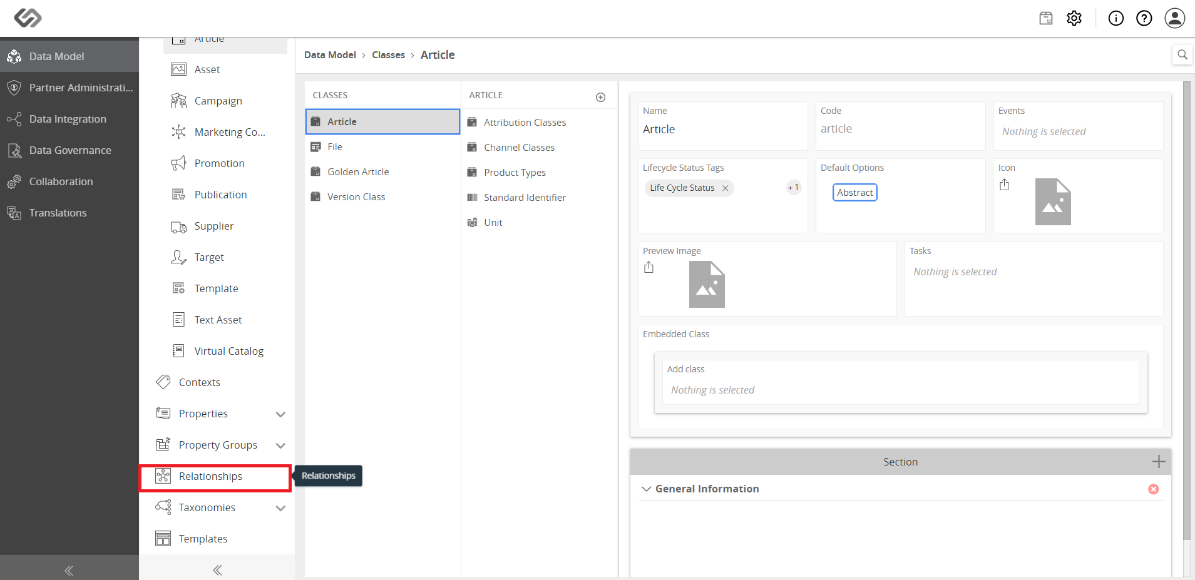Collapse the secondary navigation panel
The width and height of the screenshot is (1195, 580).
(217, 570)
